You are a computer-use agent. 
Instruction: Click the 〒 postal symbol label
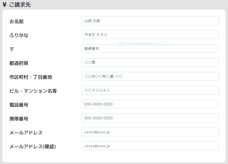click(x=12, y=49)
